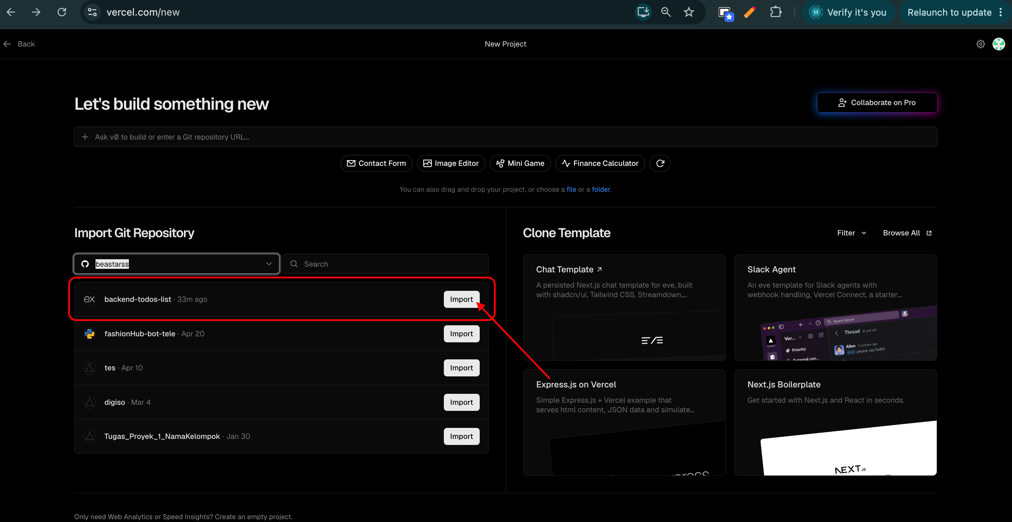
Task: Click the fashionHub-bot-tele repository name
Action: pyautogui.click(x=140, y=334)
